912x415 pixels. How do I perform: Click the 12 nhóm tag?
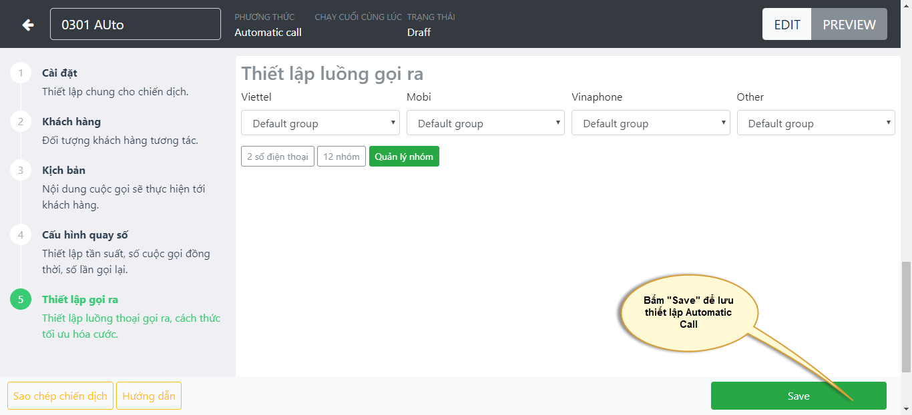click(x=341, y=157)
